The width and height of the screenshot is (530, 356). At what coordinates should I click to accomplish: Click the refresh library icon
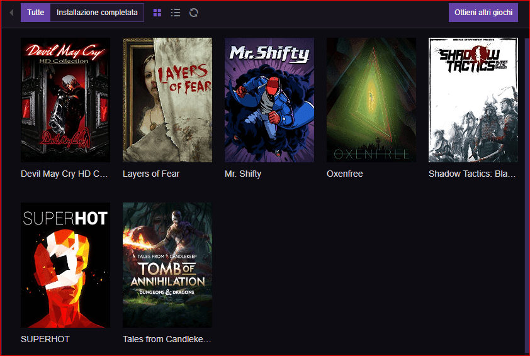[194, 13]
